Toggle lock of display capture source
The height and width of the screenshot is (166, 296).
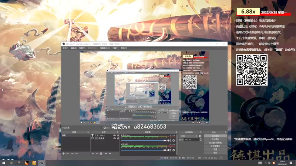pos(118,138)
